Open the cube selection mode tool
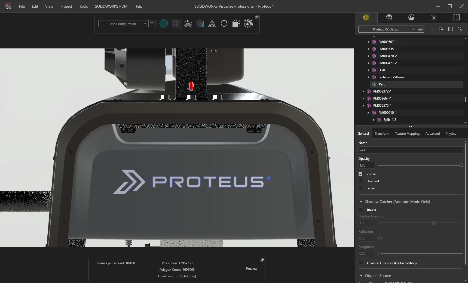The height and width of the screenshot is (283, 468). pos(200,24)
